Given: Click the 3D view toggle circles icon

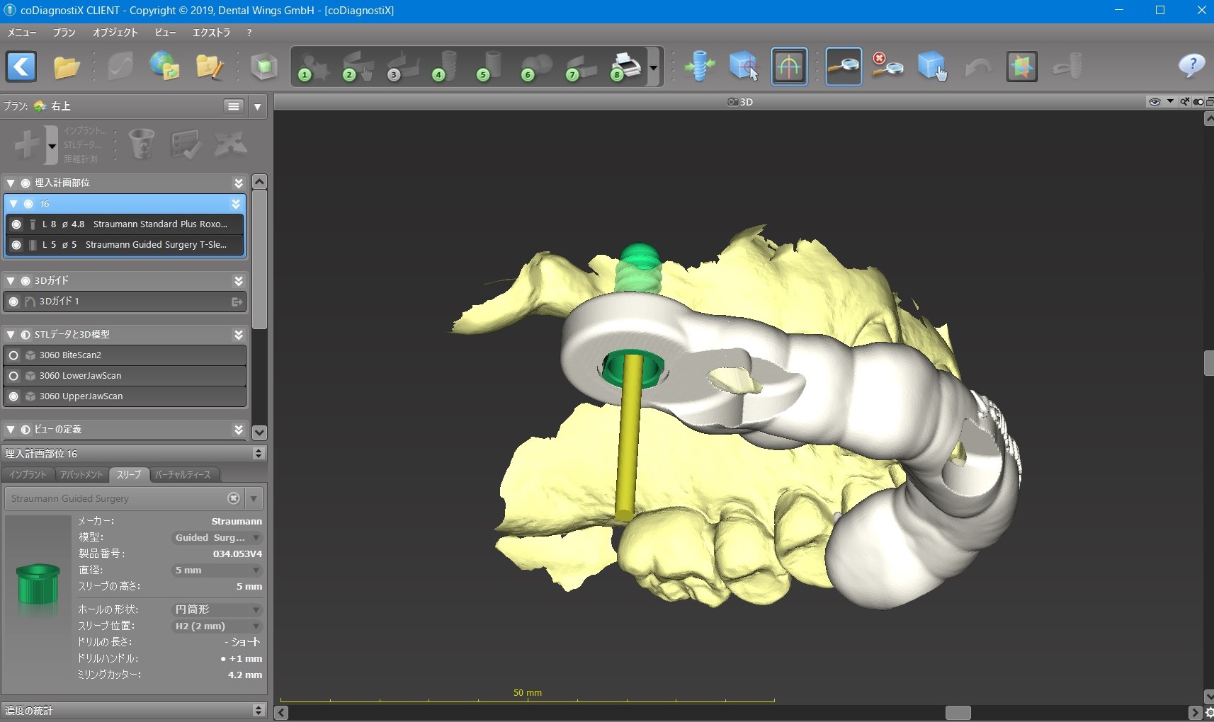Looking at the screenshot, I should pyautogui.click(x=1198, y=102).
